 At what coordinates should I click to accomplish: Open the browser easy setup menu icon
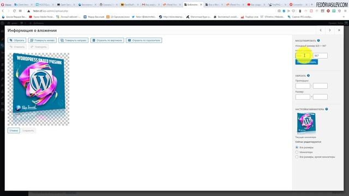tap(345, 11)
